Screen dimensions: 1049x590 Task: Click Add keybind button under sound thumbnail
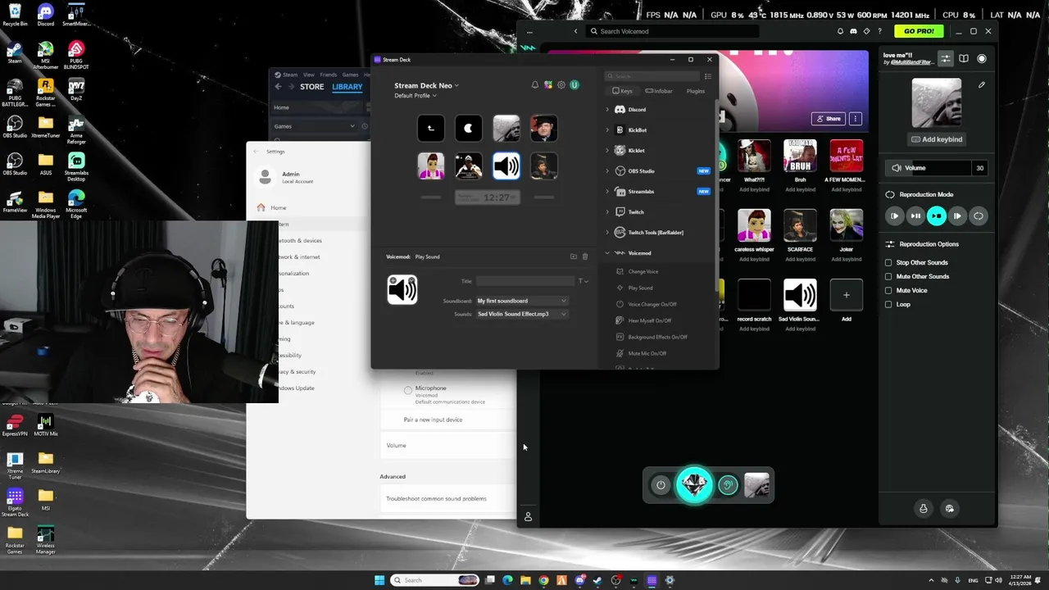tap(937, 139)
